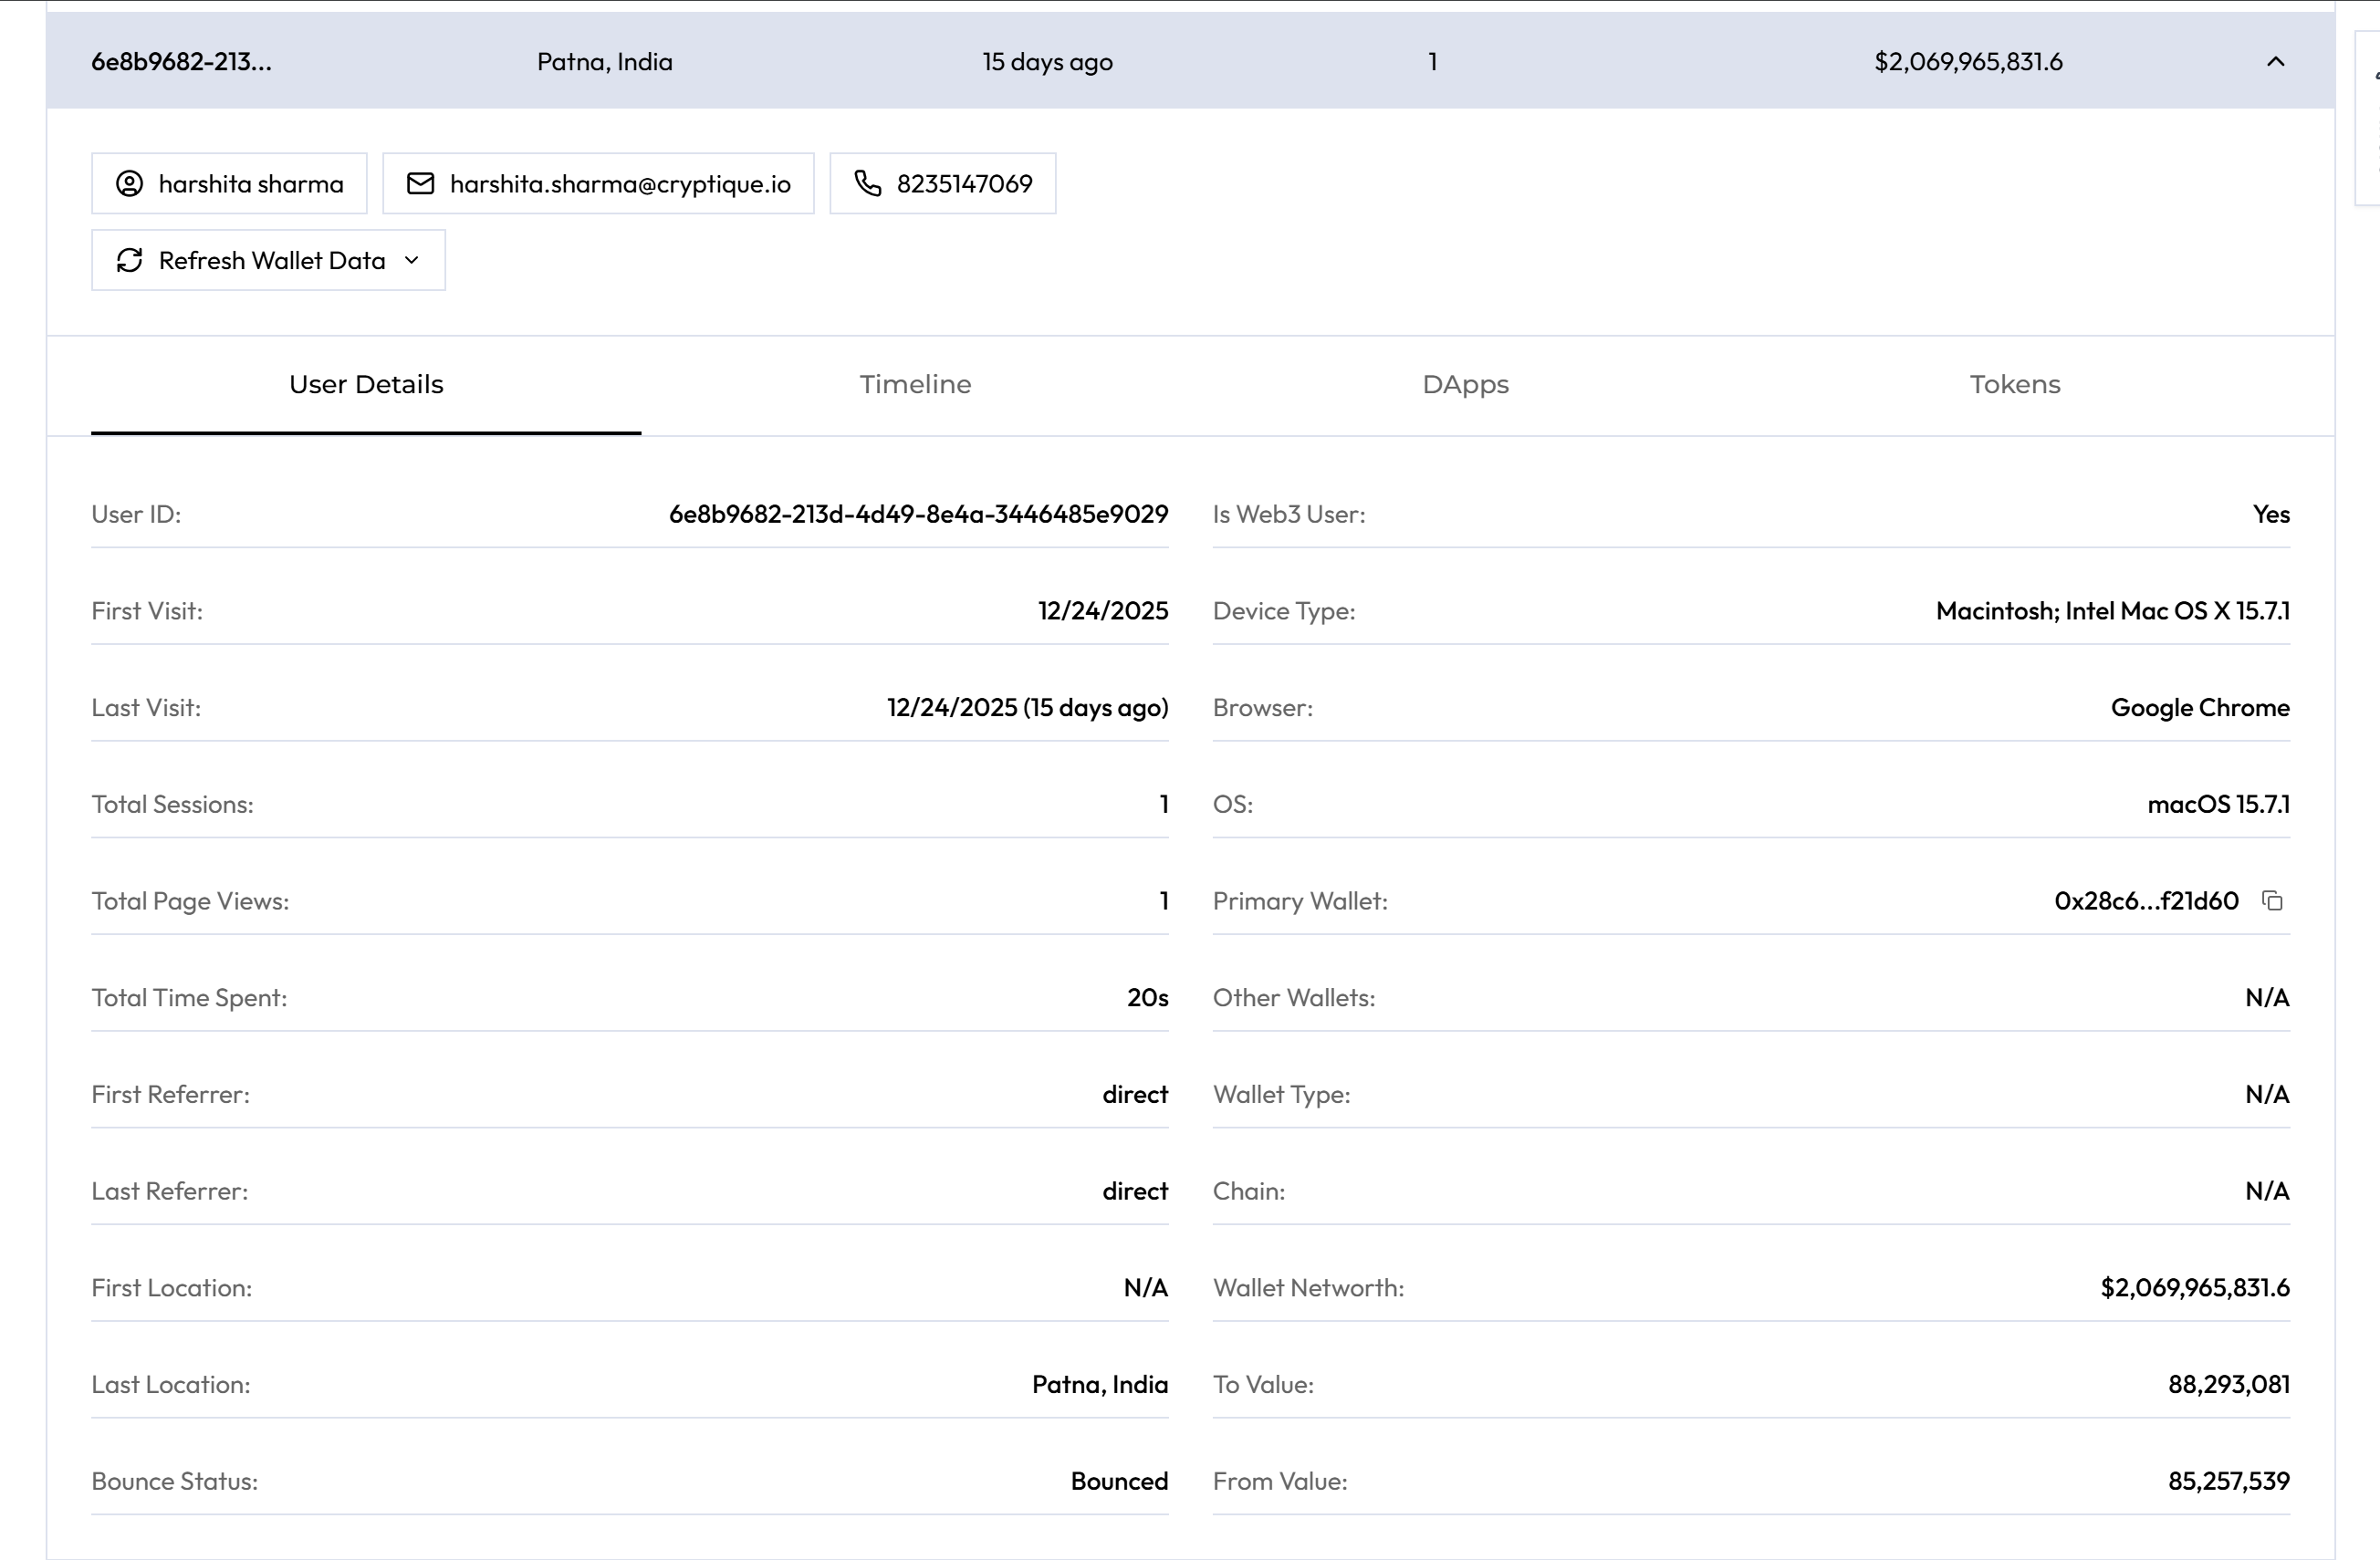Click the refresh icon on Refresh Wallet Data
2380x1560 pixels.
129,260
